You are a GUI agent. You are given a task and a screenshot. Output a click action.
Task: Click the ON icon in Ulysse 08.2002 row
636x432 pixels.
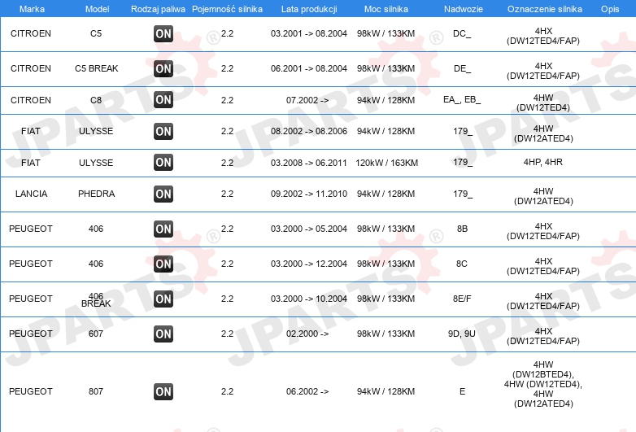(163, 132)
